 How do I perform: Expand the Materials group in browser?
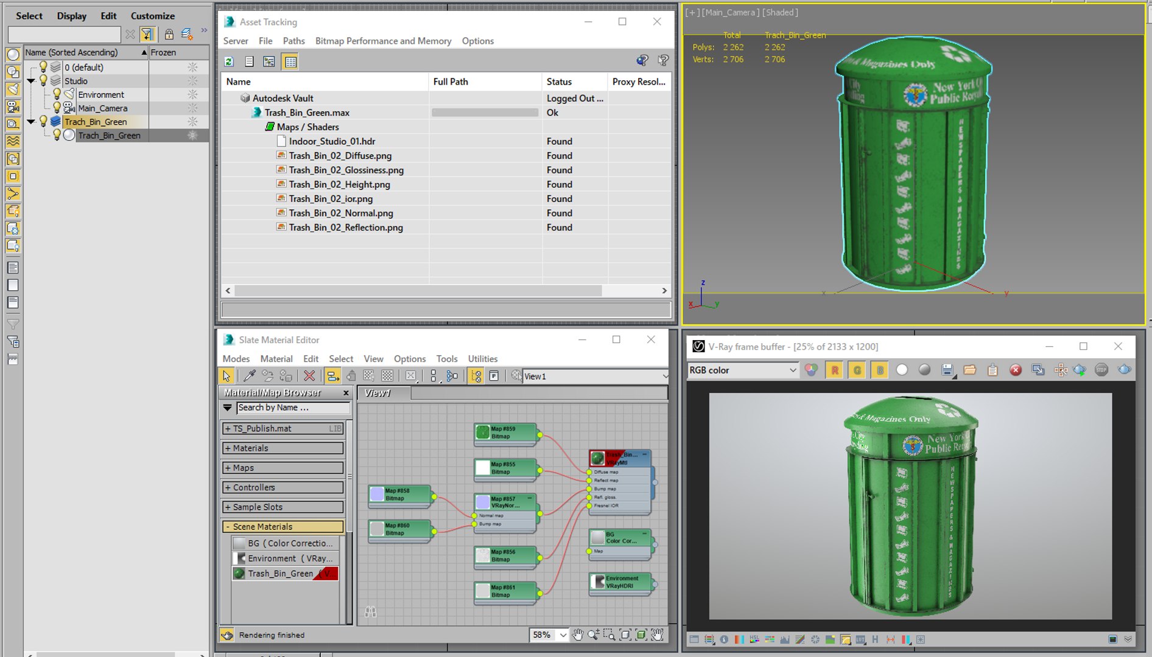point(283,448)
